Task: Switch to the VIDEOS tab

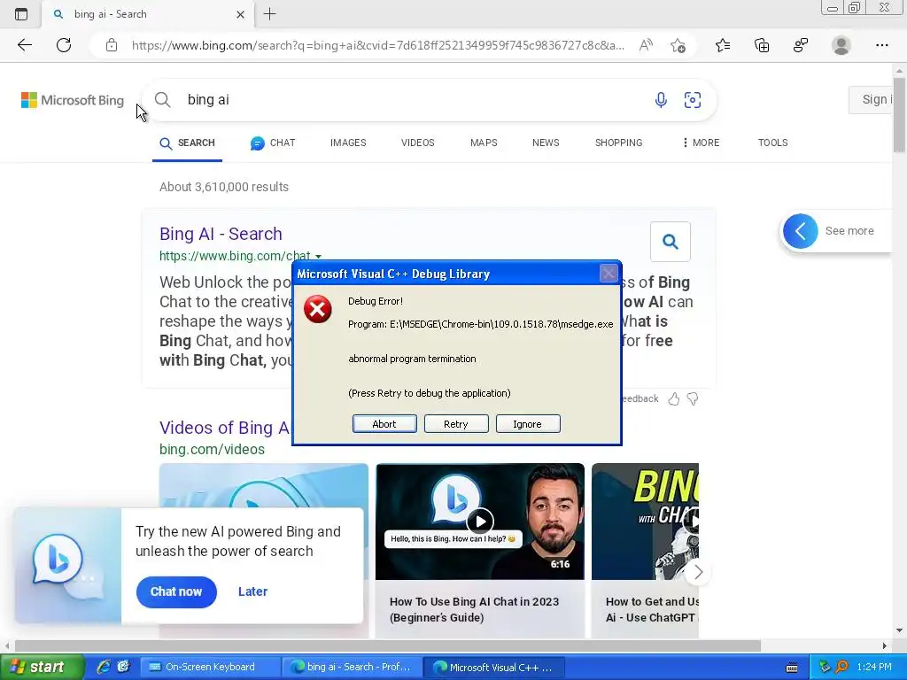Action: point(418,143)
